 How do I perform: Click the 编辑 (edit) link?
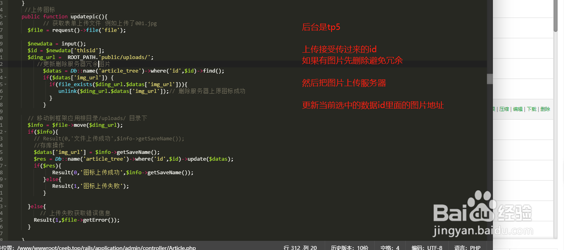tap(518, 109)
